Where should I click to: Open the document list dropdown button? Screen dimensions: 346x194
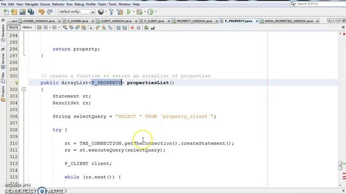338,20
